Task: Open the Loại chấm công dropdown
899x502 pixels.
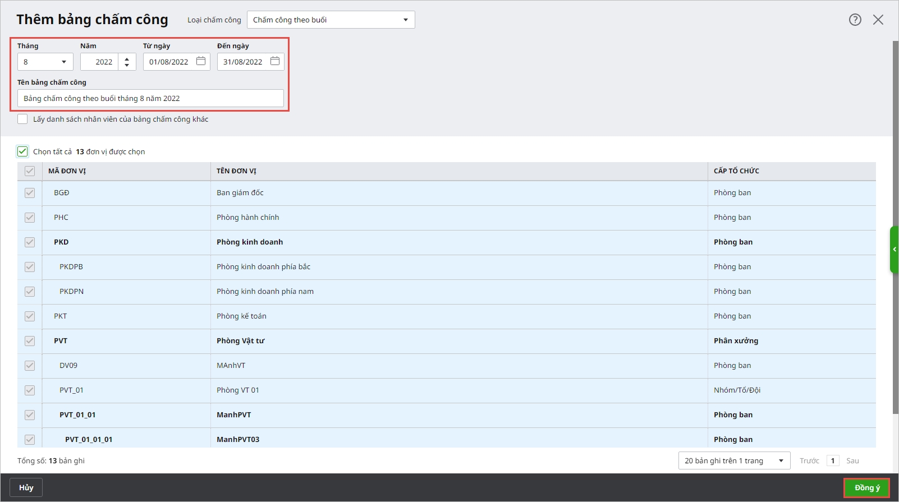Action: tap(331, 20)
